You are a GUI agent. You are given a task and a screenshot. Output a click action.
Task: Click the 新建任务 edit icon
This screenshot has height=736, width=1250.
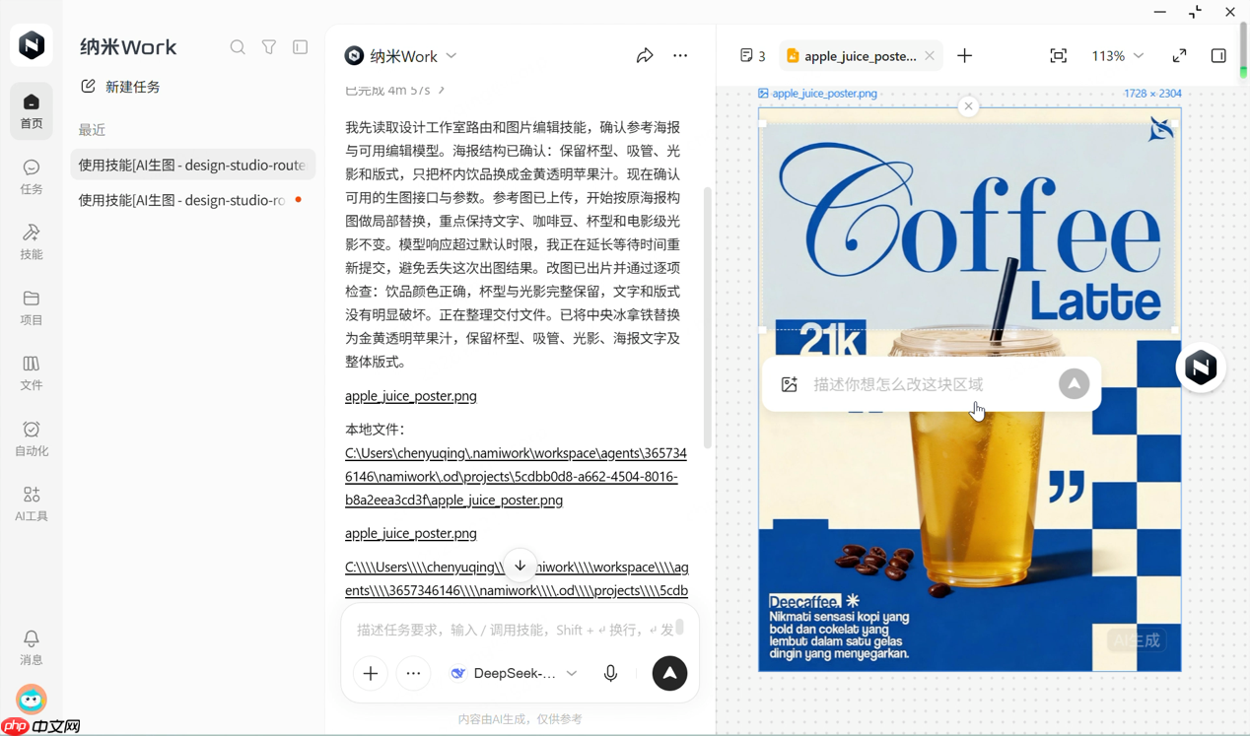click(x=88, y=87)
